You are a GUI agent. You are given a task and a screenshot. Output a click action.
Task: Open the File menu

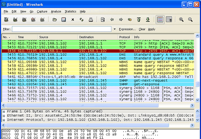(x=6, y=12)
